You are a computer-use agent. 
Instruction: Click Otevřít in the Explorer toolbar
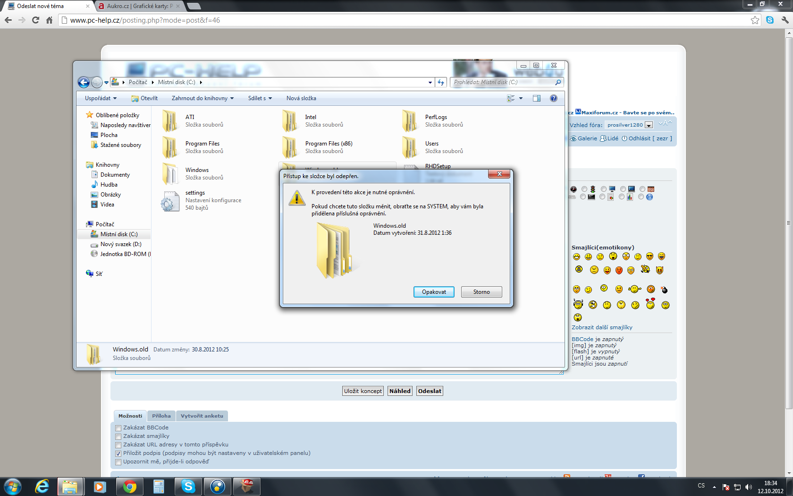(x=145, y=98)
